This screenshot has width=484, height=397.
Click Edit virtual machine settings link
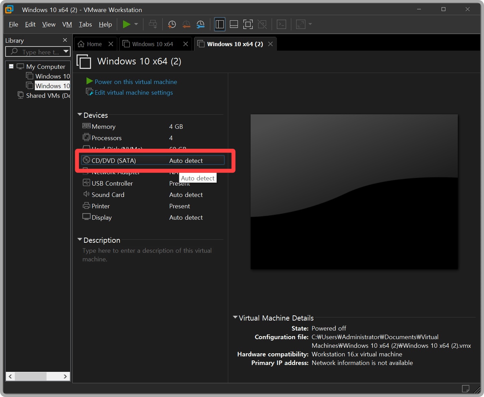pos(134,92)
